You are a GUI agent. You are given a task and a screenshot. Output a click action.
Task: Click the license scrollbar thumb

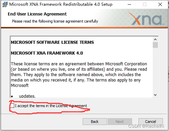point(155,45)
